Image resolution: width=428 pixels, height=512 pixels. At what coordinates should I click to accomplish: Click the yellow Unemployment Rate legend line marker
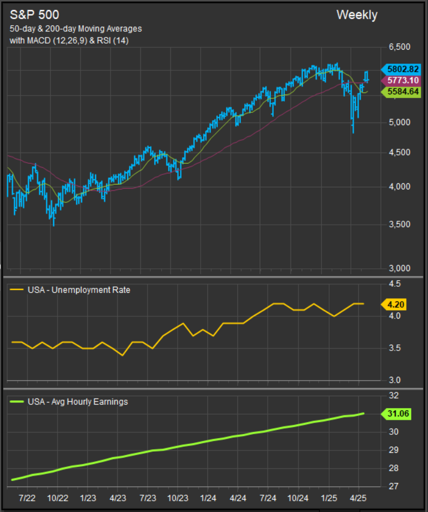pyautogui.click(x=17, y=290)
